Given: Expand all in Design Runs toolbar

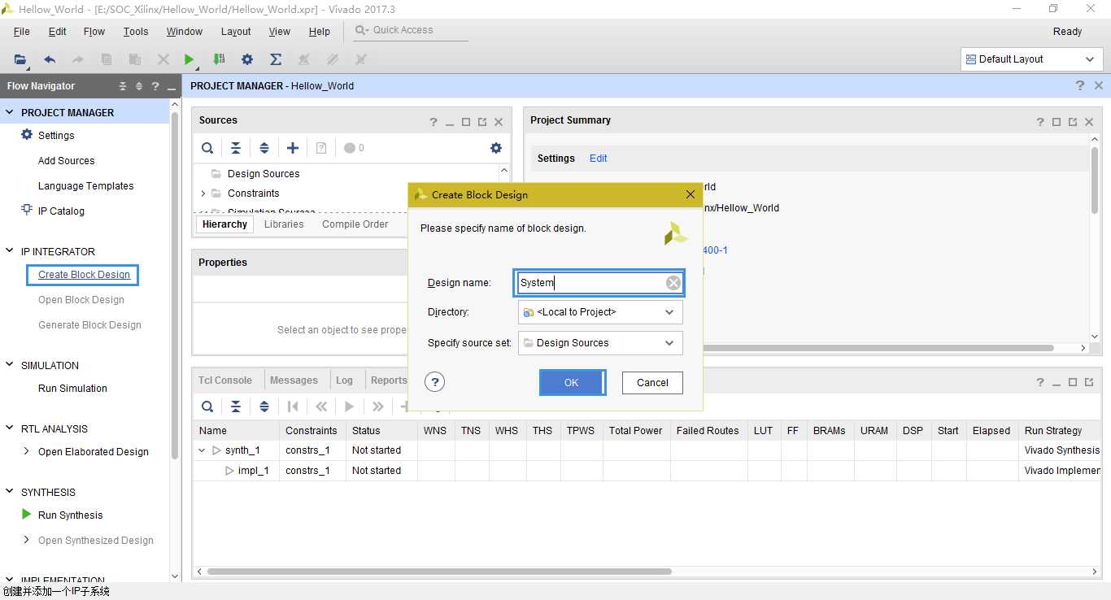Looking at the screenshot, I should click(x=264, y=407).
